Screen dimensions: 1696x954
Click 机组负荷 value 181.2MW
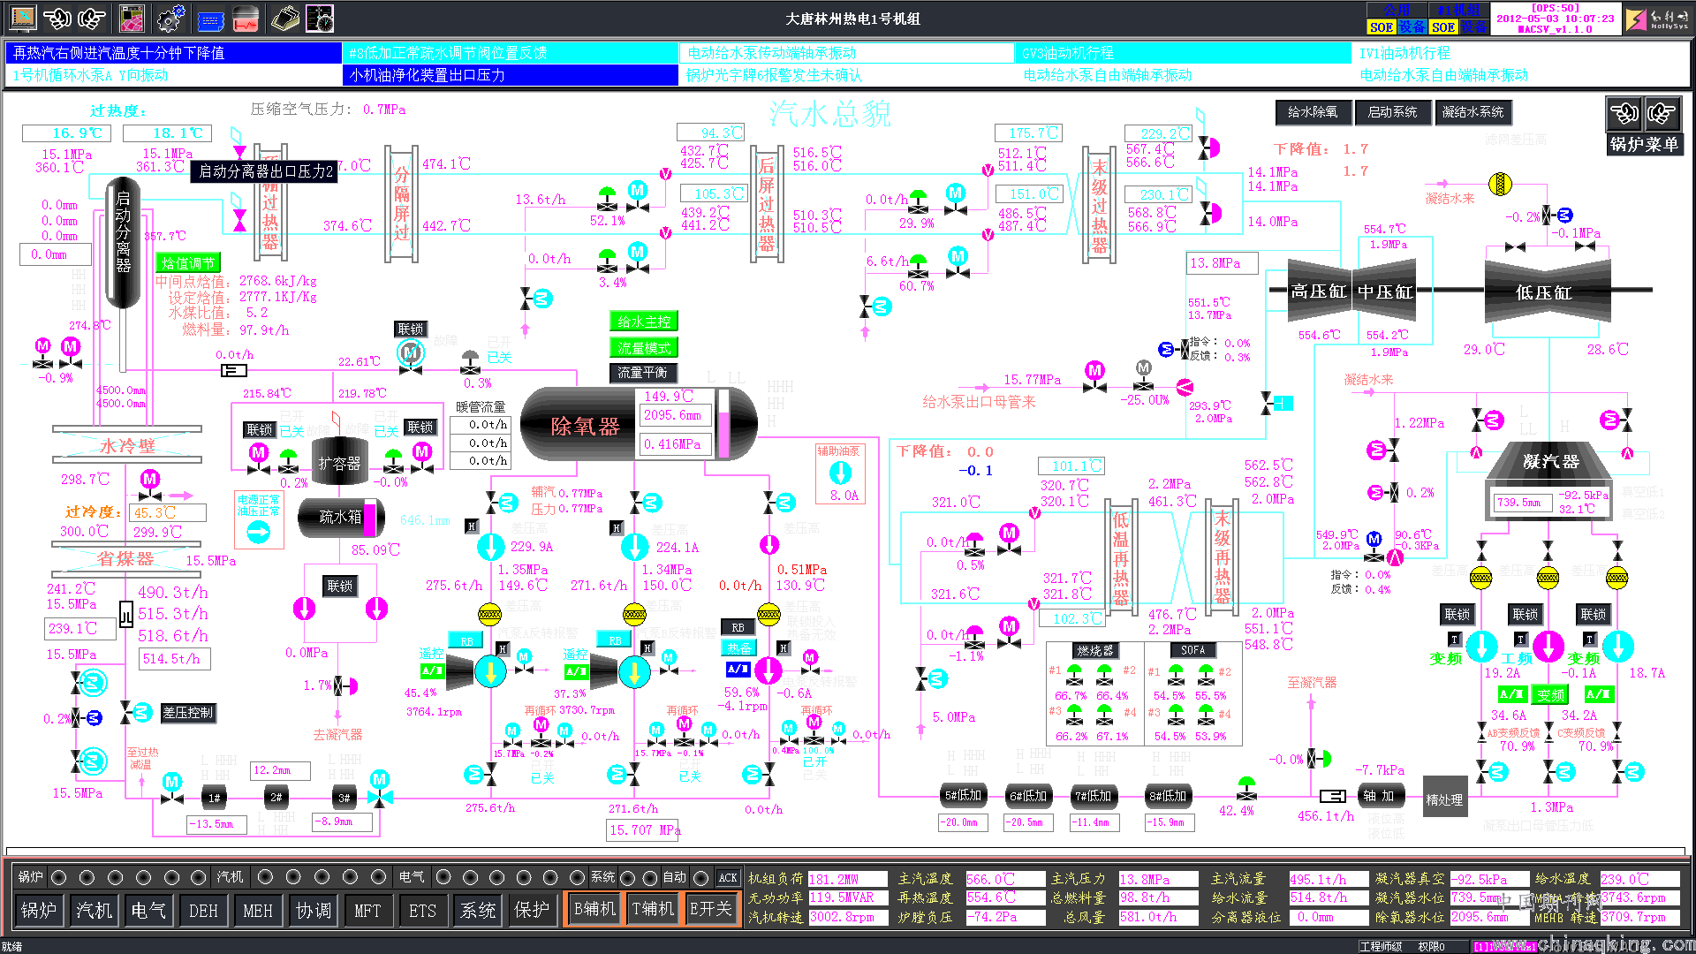click(x=848, y=879)
